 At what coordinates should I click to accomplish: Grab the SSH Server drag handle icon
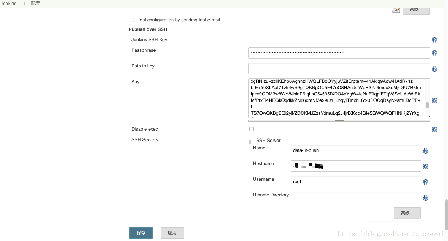pyautogui.click(x=252, y=141)
